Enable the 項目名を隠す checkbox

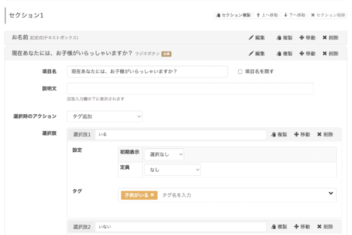coord(240,71)
